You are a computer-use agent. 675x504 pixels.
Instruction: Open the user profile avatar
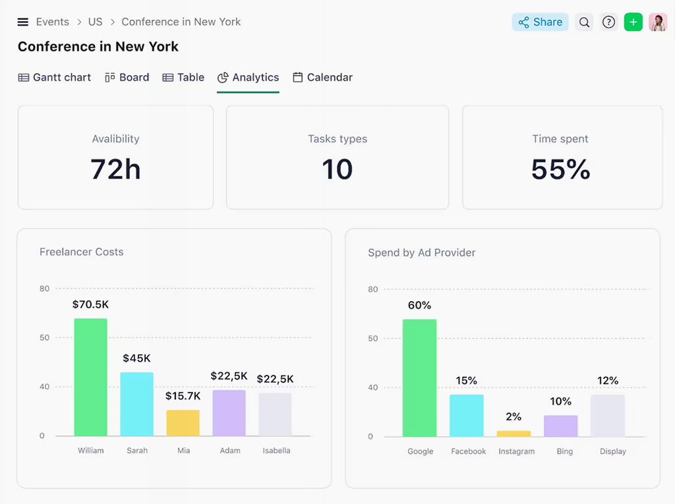658,22
